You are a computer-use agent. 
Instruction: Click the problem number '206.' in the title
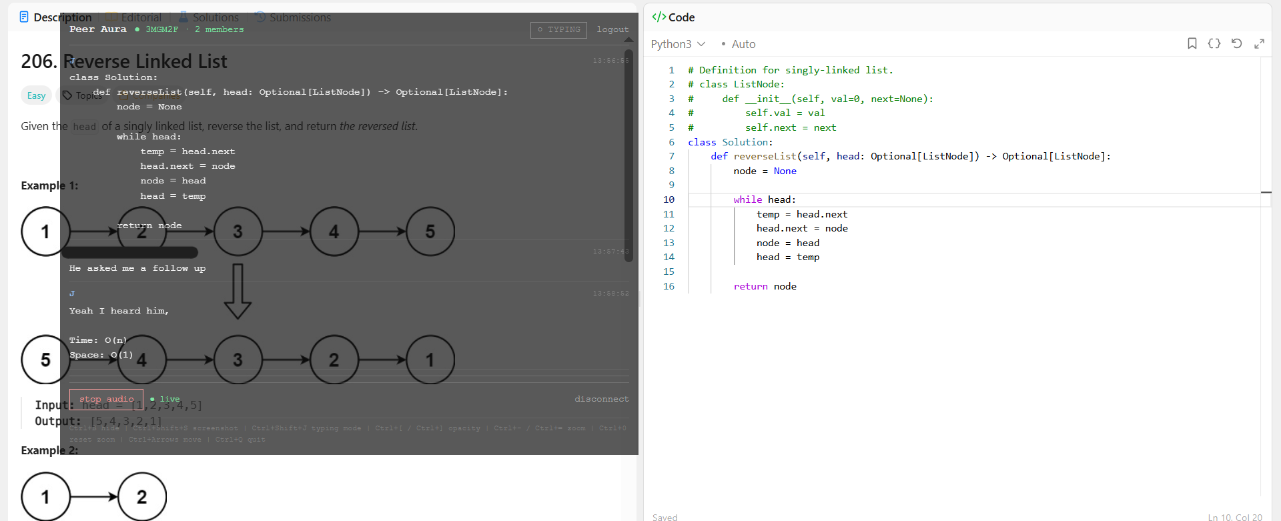39,61
